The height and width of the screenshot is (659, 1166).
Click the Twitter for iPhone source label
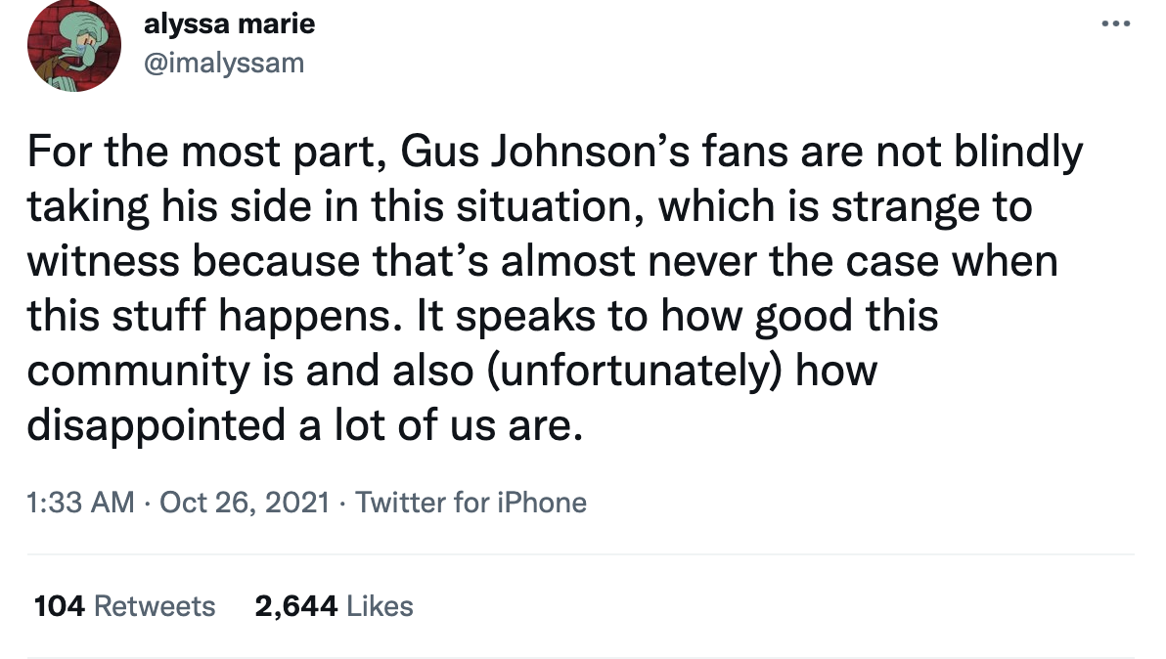pos(471,503)
